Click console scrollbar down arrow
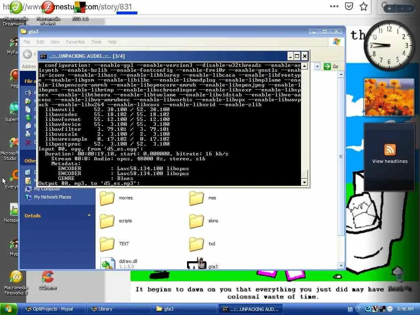420x315 pixels. [304, 182]
